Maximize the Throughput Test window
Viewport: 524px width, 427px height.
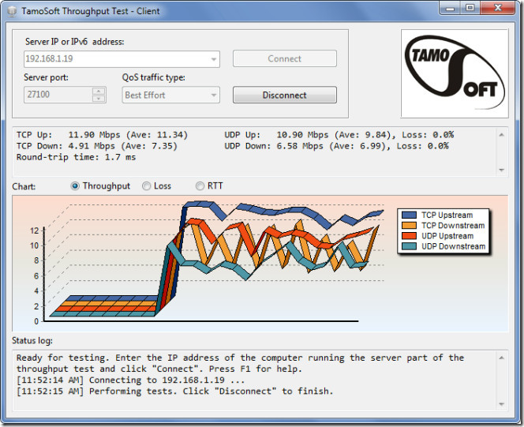coord(470,8)
